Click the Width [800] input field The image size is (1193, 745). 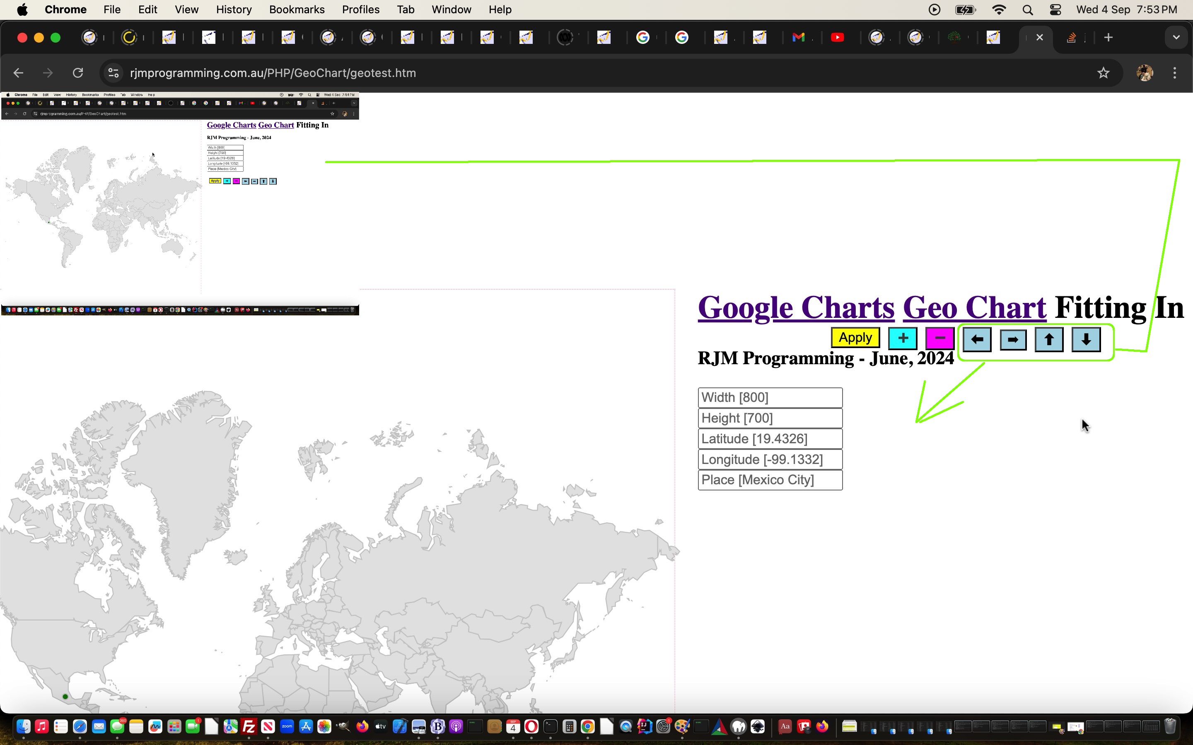pos(770,398)
